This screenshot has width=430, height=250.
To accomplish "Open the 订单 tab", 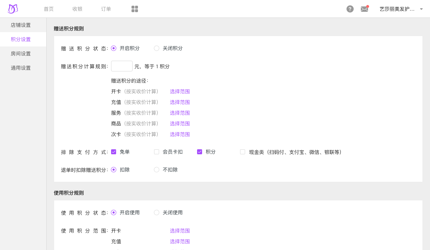I will (106, 9).
